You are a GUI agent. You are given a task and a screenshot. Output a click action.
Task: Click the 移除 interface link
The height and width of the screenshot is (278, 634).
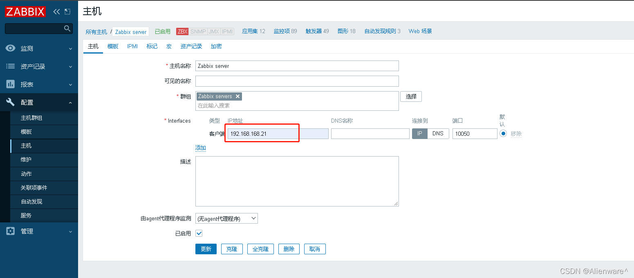(516, 134)
